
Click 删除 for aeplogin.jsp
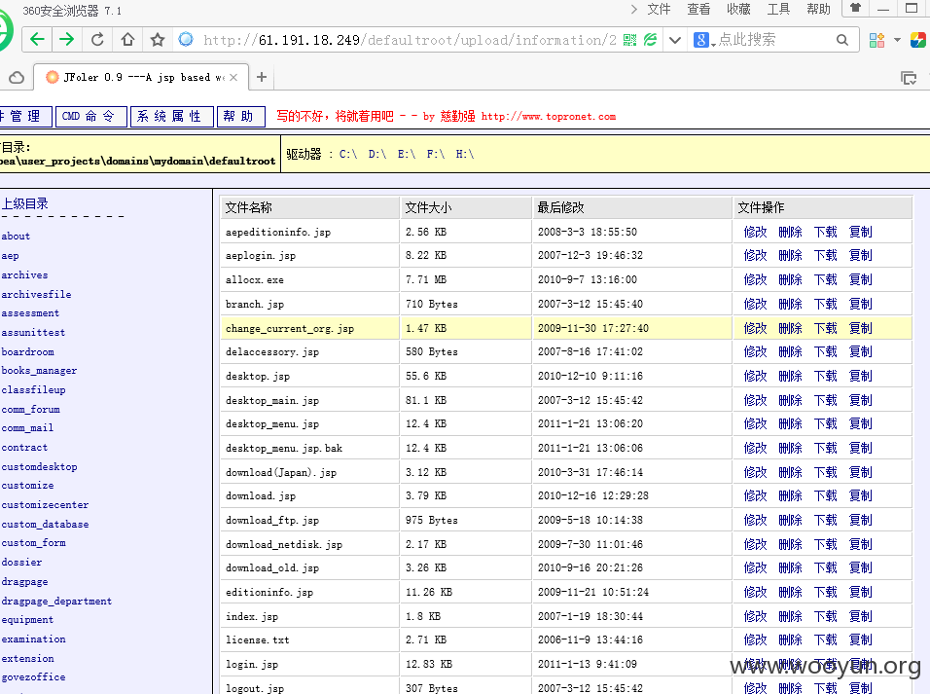790,255
